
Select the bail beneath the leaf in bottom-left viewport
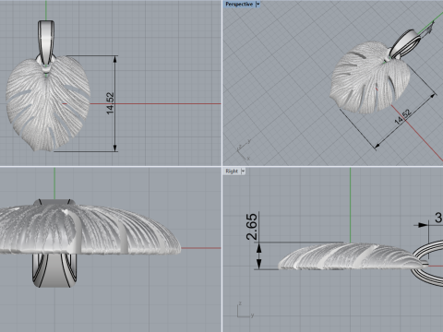coord(54,270)
